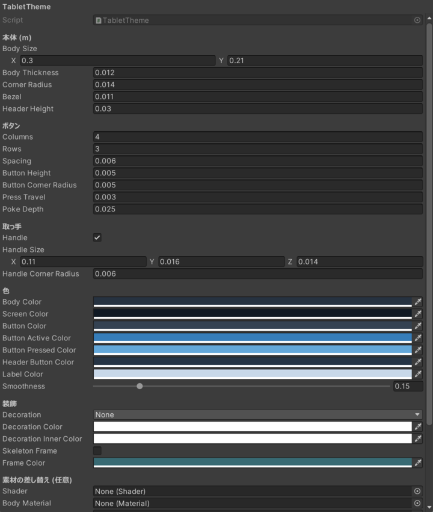Click the Button Height field
433x512 pixels.
[x=258, y=173]
